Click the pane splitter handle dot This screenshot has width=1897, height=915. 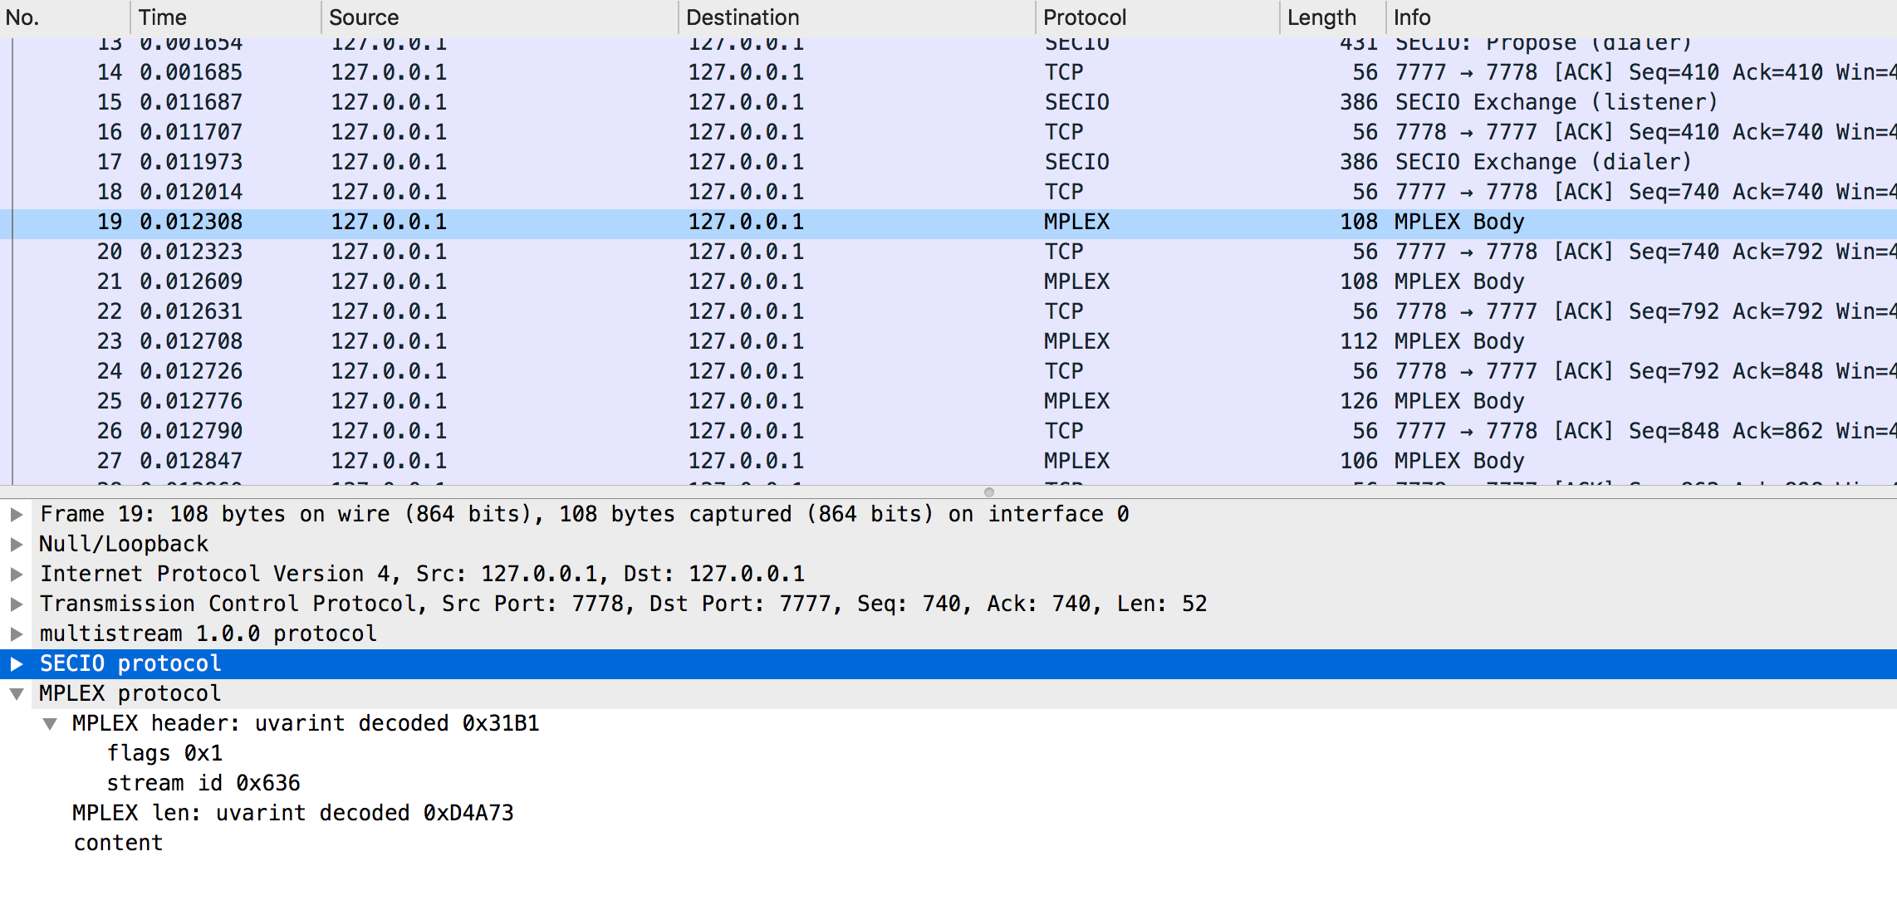coord(988,492)
